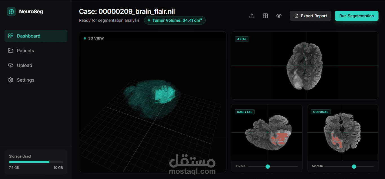This screenshot has width=385, height=179.
Task: Run Segmentation on the current case
Action: 357,16
